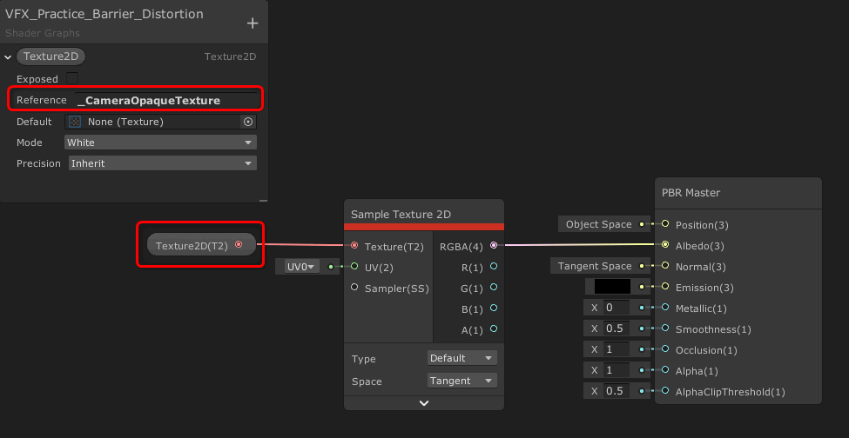Viewport: 849px width, 438px height.
Task: Add a new blackboard property with plus icon
Action: coord(253,23)
